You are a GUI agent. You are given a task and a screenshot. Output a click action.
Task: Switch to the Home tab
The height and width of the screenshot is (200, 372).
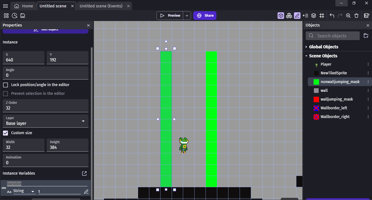pos(24,6)
